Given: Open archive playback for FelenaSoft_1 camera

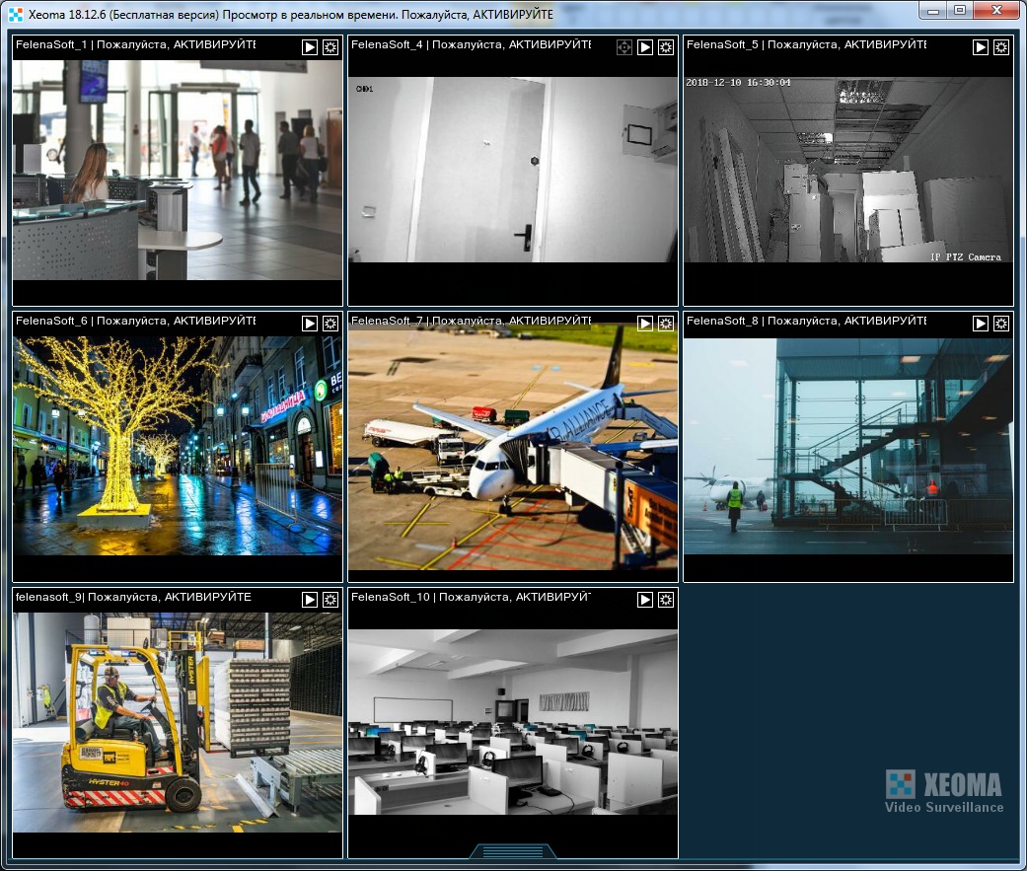Looking at the screenshot, I should [x=310, y=47].
